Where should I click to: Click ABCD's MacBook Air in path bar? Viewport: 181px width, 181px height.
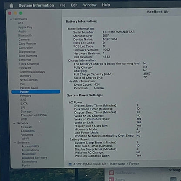pyautogui.click(x=90, y=164)
